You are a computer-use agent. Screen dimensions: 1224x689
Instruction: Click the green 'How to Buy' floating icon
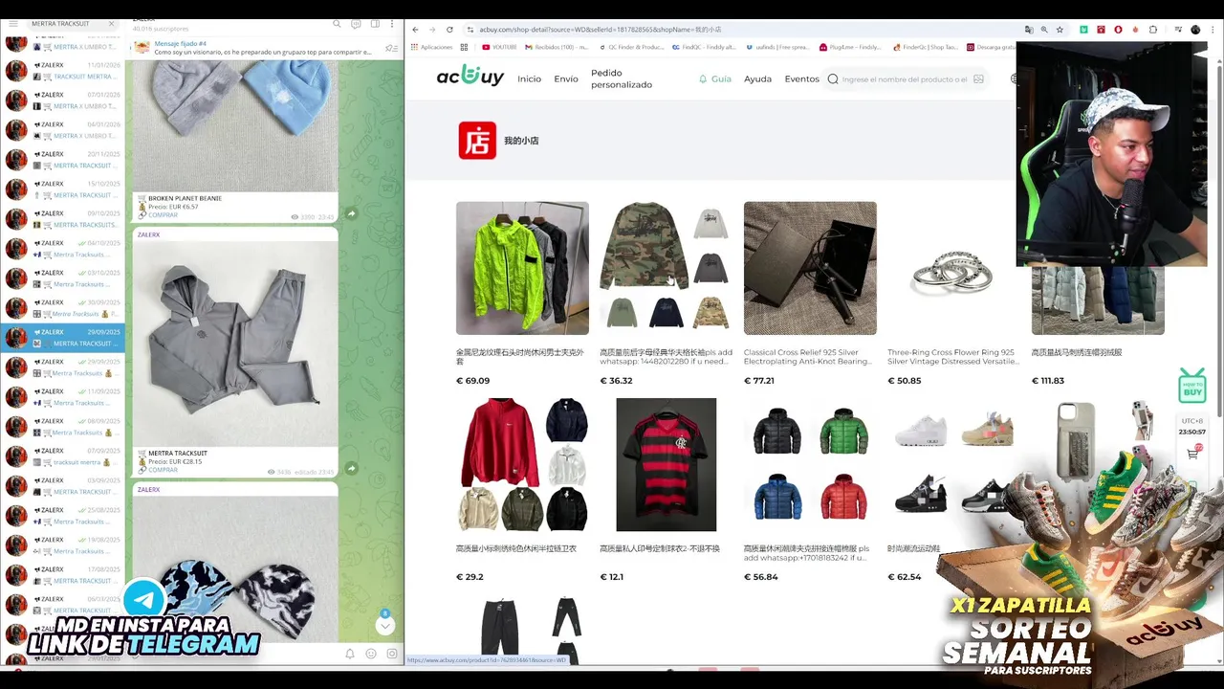pyautogui.click(x=1191, y=386)
